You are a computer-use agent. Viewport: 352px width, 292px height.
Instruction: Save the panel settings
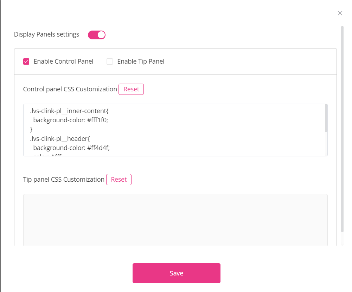click(176, 273)
